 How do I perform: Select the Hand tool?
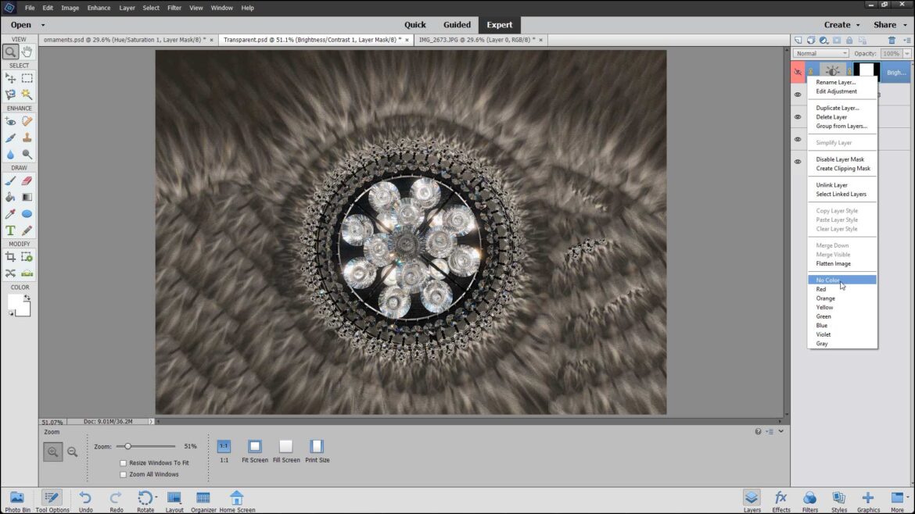click(x=27, y=50)
